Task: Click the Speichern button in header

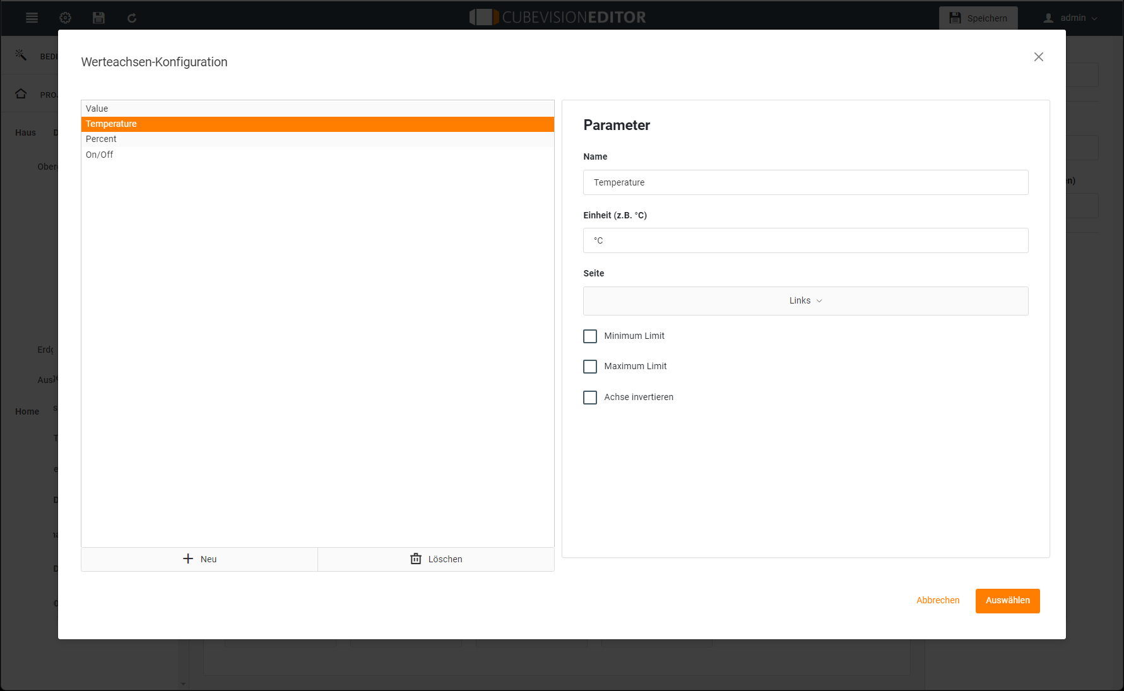Action: coord(978,18)
